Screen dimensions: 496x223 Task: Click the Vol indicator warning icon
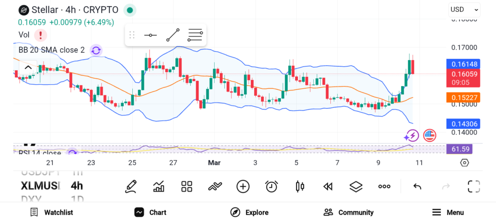coord(41,35)
